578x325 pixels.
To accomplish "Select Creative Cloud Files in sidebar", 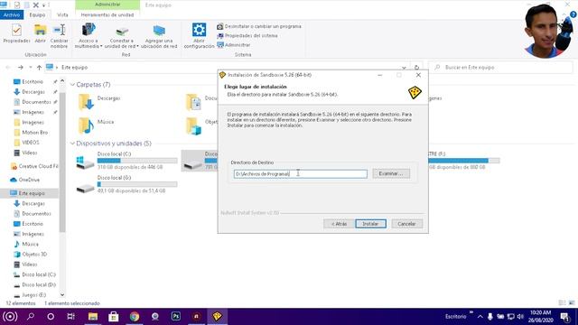I will pyautogui.click(x=34, y=166).
